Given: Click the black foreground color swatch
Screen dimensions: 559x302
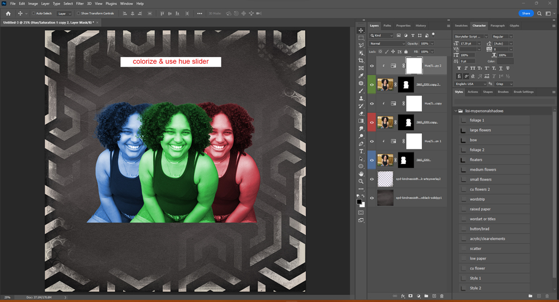Looking at the screenshot, I should point(359,202).
